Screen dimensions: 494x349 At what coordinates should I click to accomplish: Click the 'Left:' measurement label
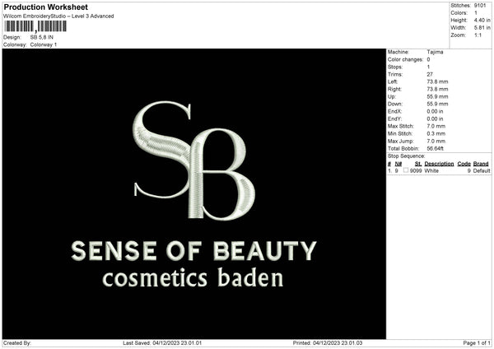[x=393, y=81]
